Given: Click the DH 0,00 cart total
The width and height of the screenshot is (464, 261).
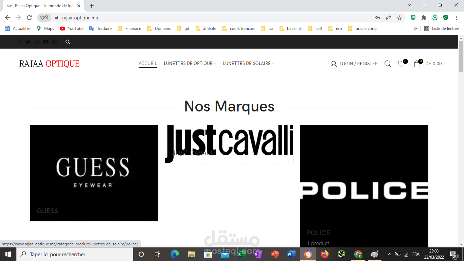Looking at the screenshot, I should tap(433, 64).
